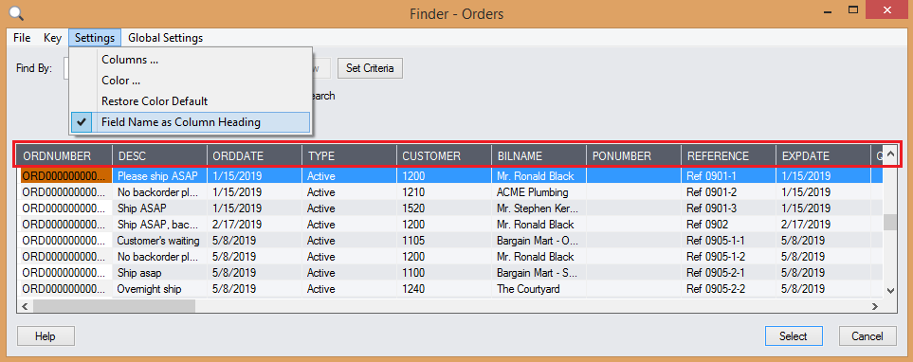Sort by the ORDDATE column header
Screen dimensions: 913x362
pyautogui.click(x=254, y=156)
